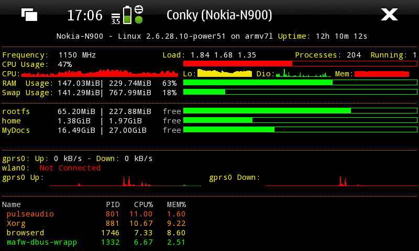This screenshot has width=419, height=251.
Task: Select the MEM% column header
Action: [x=177, y=204]
